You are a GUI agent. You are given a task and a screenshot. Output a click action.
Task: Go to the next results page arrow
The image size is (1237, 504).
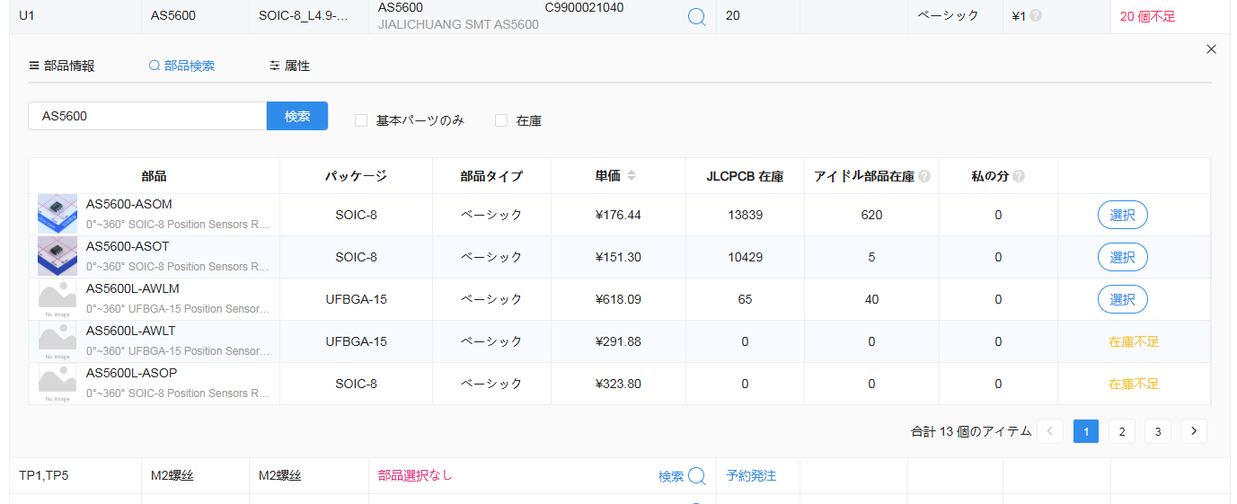(1193, 431)
